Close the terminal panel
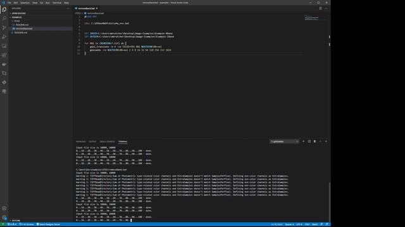Image resolution: width=405 pixels, height=227 pixels. point(326,141)
